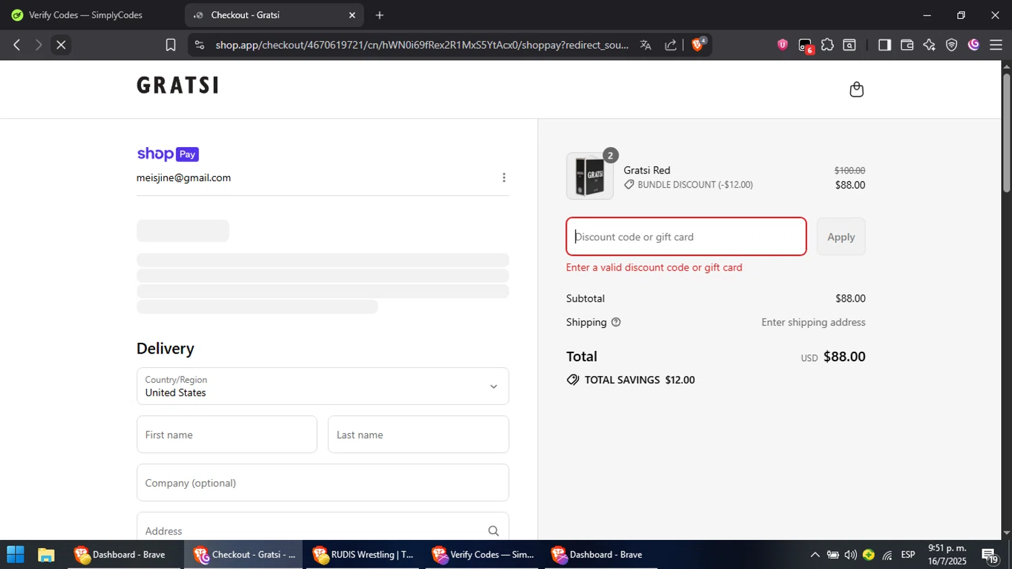Click the purple shield extension icon
Image resolution: width=1012 pixels, height=569 pixels.
[783, 45]
